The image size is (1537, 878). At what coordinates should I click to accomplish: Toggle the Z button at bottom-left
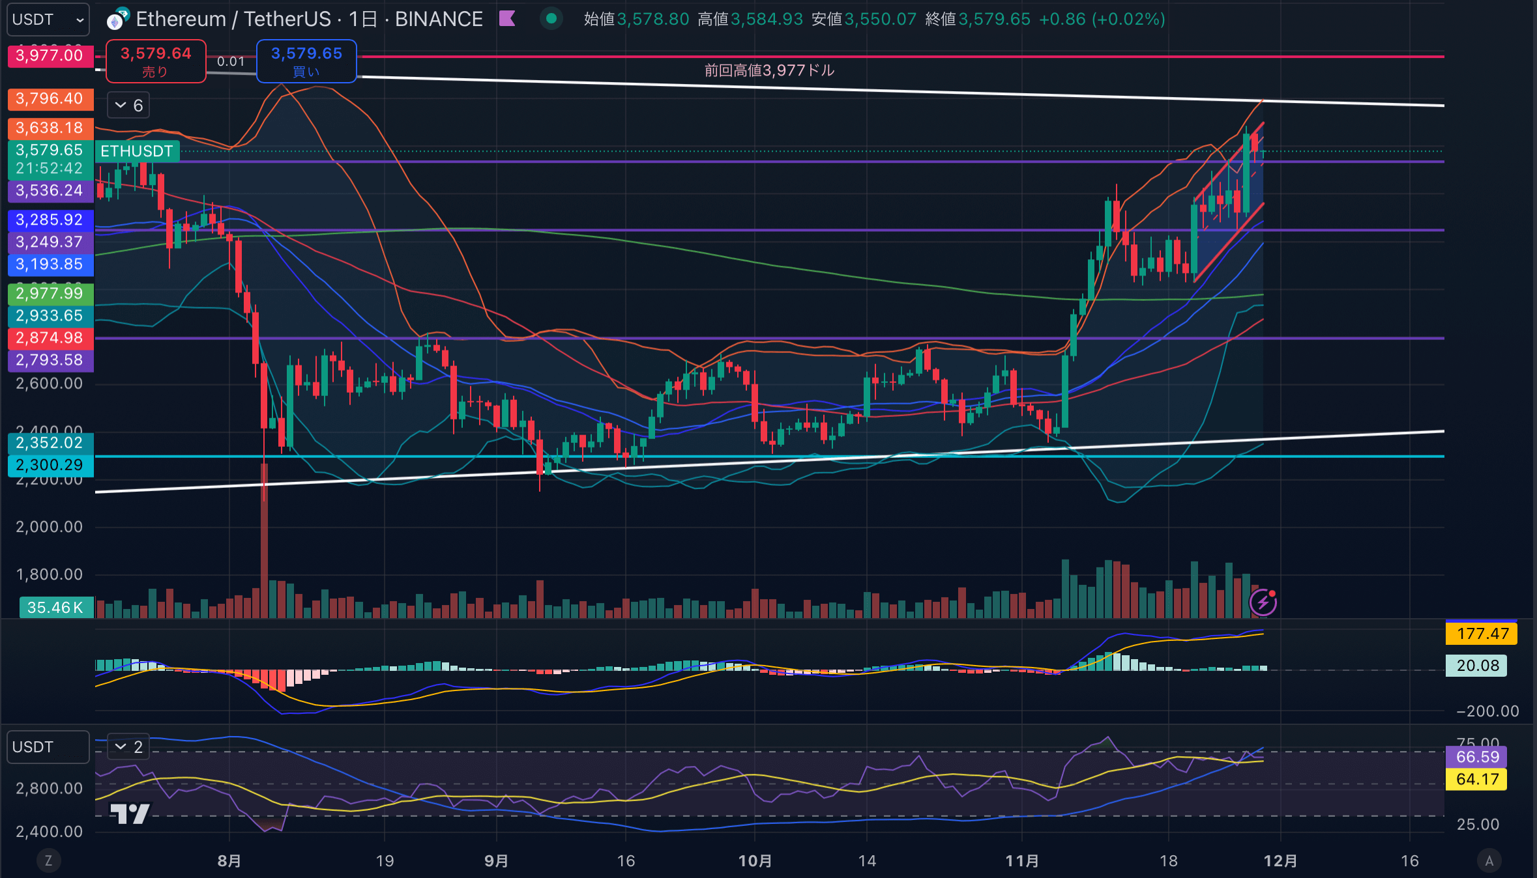[48, 860]
